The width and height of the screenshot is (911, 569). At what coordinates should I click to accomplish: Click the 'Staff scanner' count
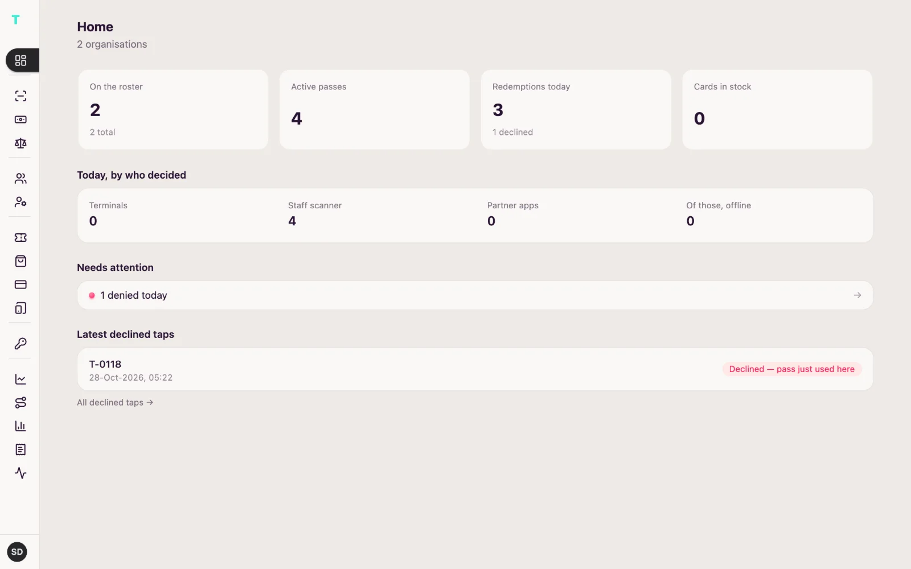[292, 221]
